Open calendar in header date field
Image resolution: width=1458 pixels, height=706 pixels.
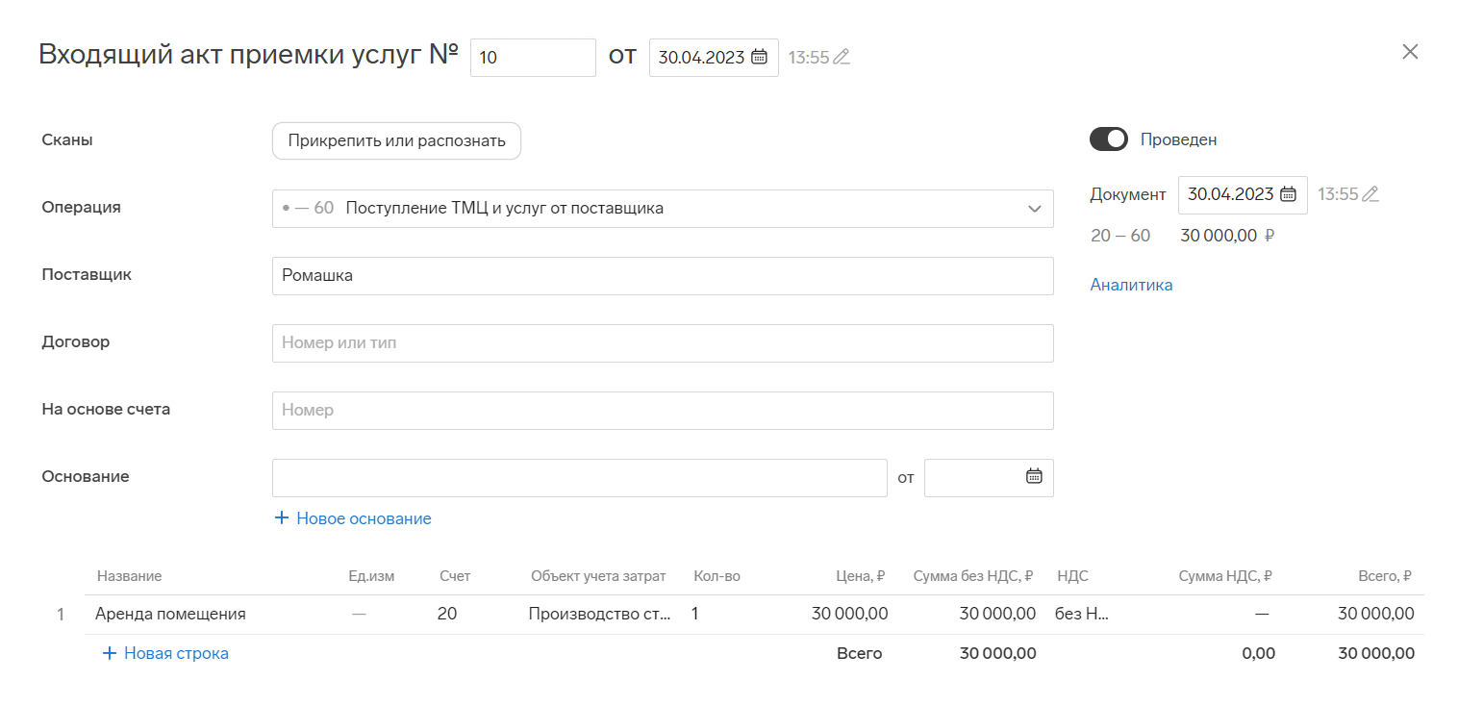pyautogui.click(x=759, y=57)
